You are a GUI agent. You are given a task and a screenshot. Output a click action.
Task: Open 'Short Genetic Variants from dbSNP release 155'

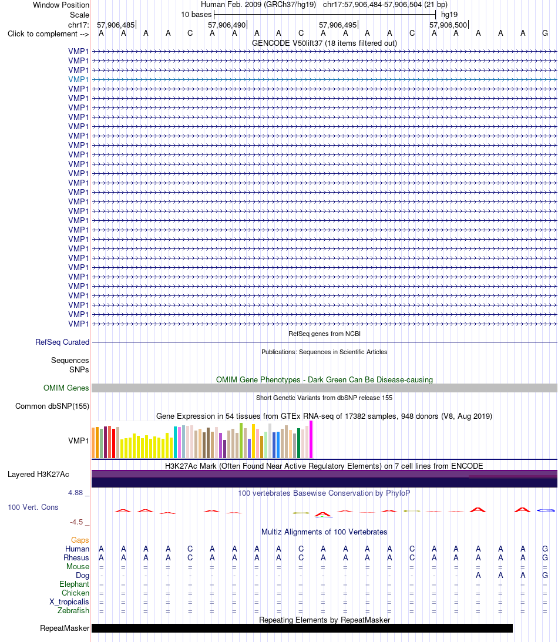(x=324, y=398)
